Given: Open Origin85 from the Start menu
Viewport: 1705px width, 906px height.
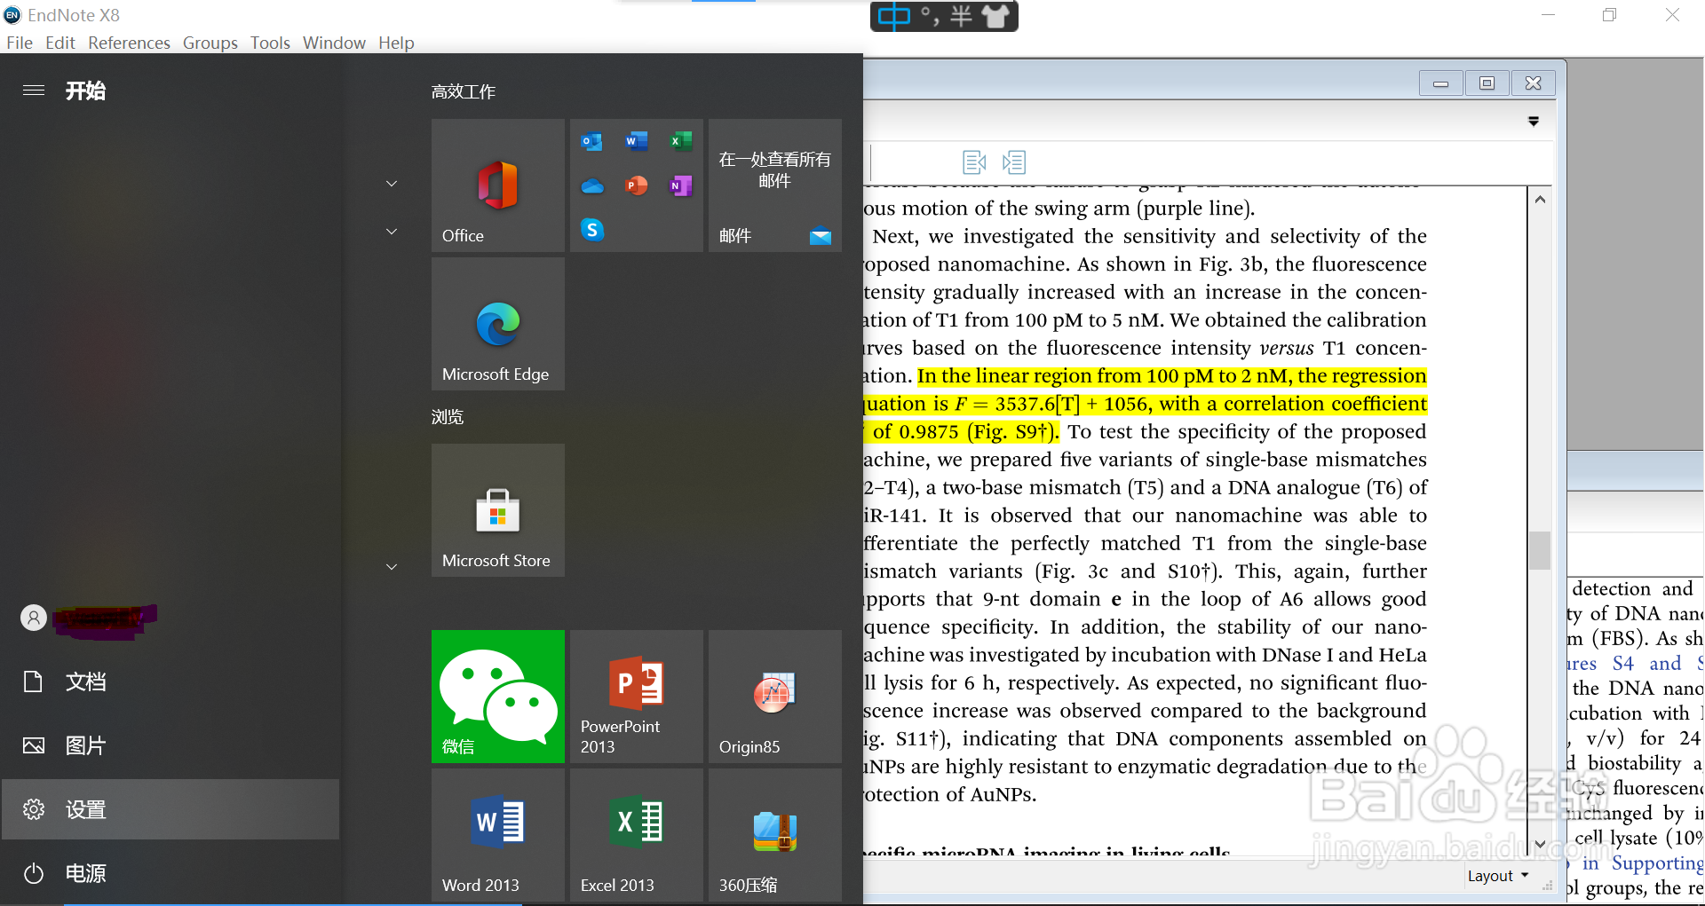Looking at the screenshot, I should pos(773,697).
